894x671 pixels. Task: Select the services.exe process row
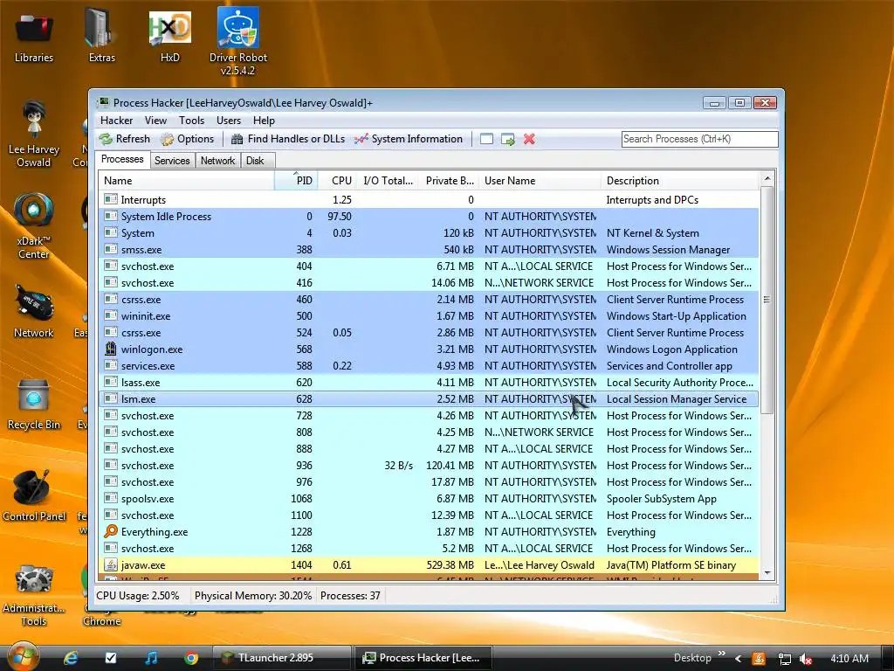point(429,366)
